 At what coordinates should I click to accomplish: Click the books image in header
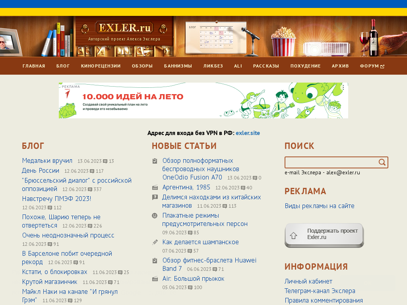(58, 40)
